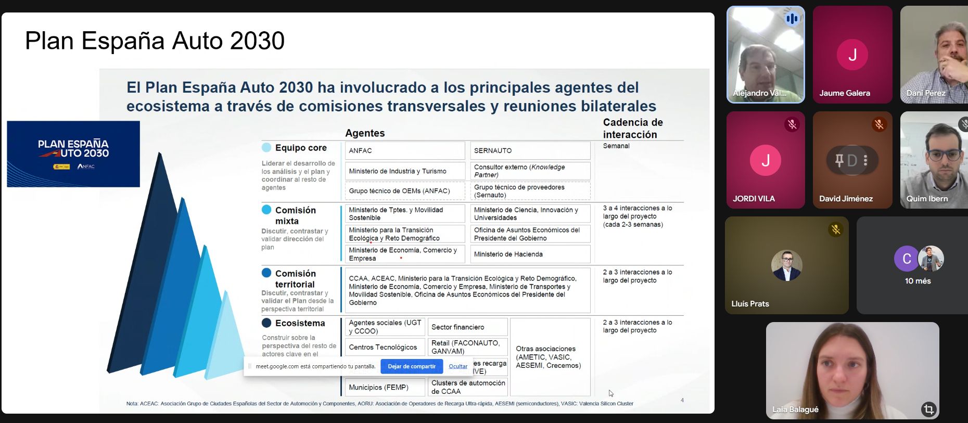Select Laia Balagué's video tile
The height and width of the screenshot is (423, 968).
pyautogui.click(x=852, y=370)
